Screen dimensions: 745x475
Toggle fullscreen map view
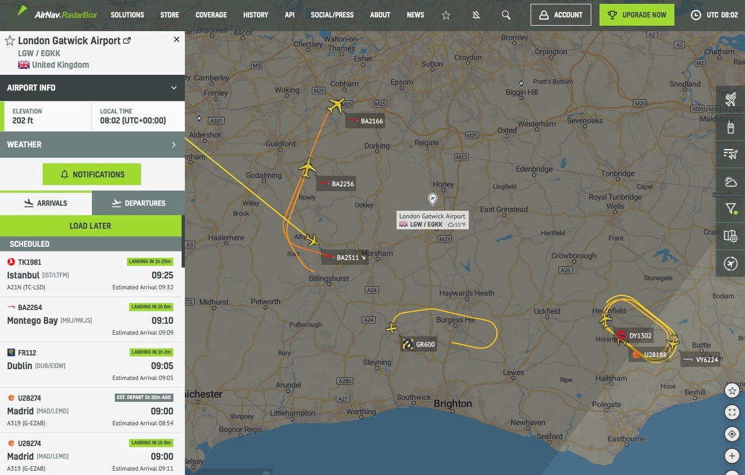(732, 412)
